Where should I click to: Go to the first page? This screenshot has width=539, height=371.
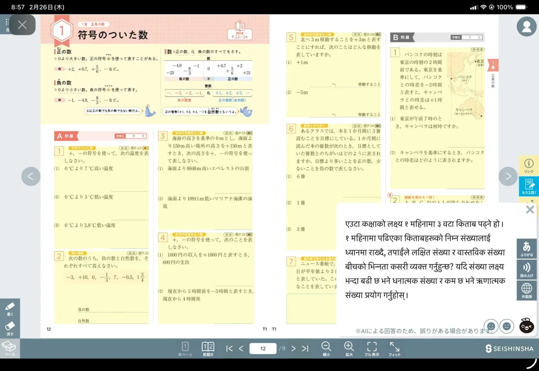229,349
